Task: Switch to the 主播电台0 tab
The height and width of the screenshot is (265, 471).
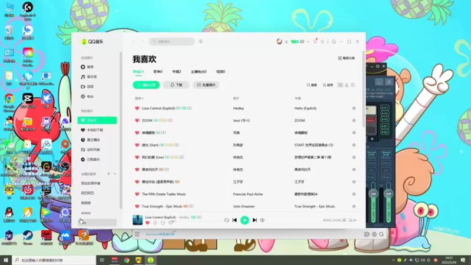Action: (x=198, y=72)
